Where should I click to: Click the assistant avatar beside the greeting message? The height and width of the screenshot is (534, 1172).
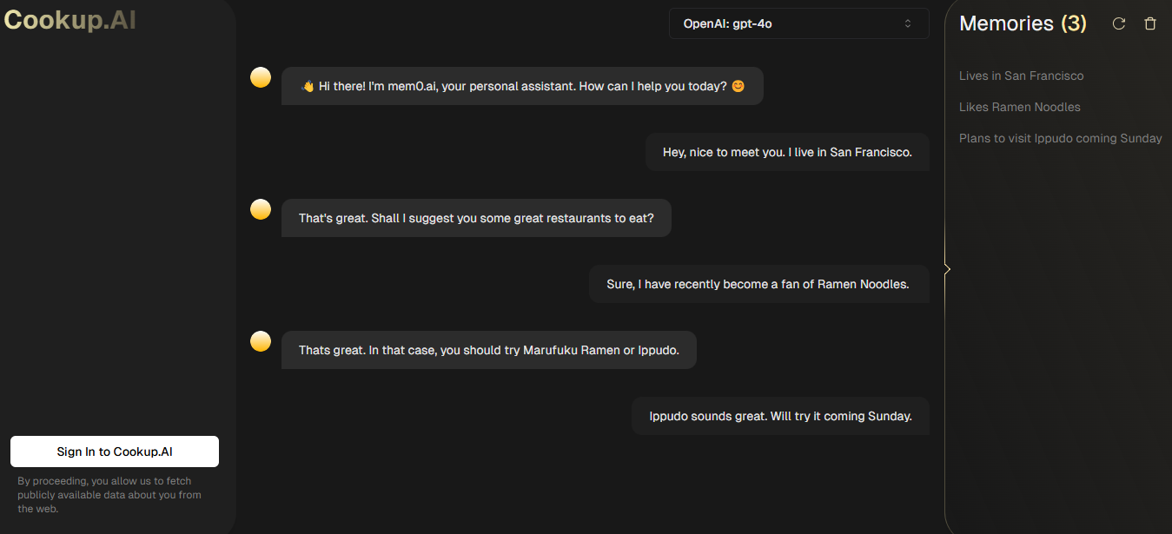(261, 77)
